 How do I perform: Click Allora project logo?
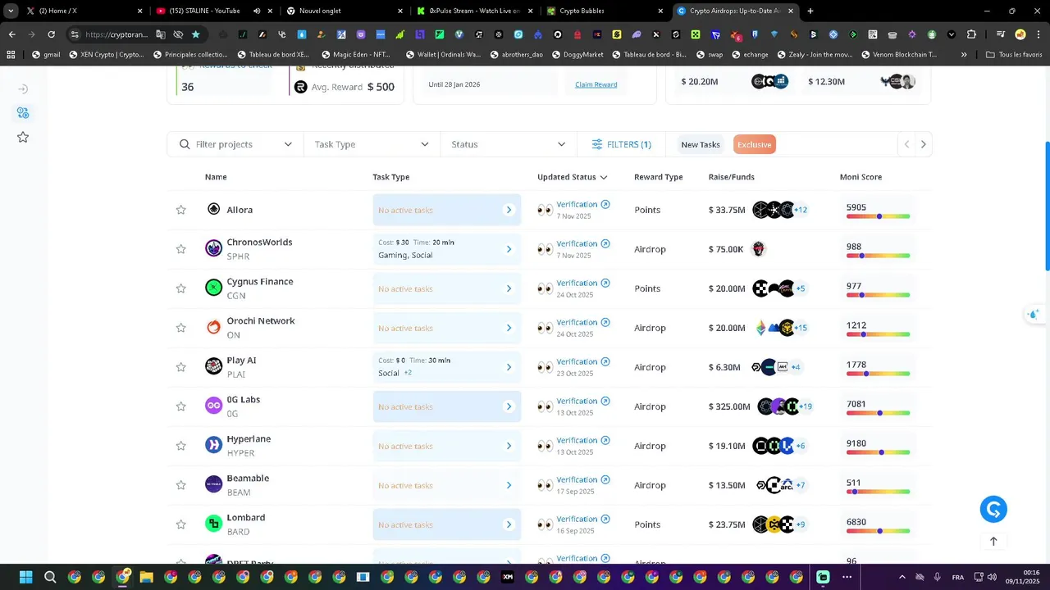pyautogui.click(x=214, y=209)
